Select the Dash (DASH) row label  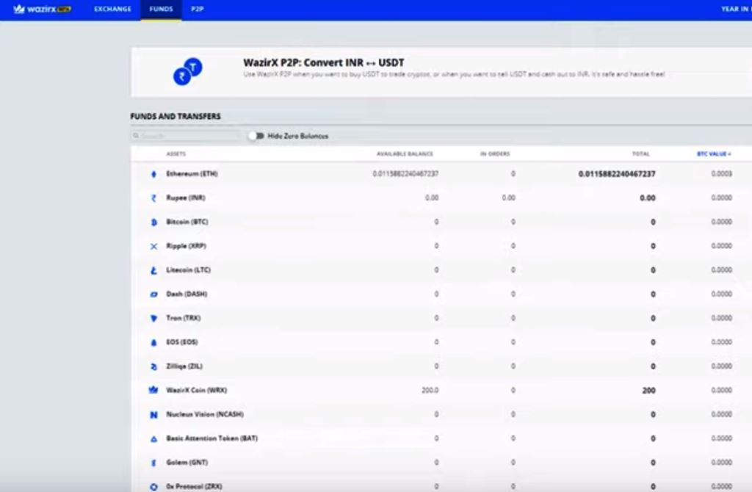[x=187, y=294]
